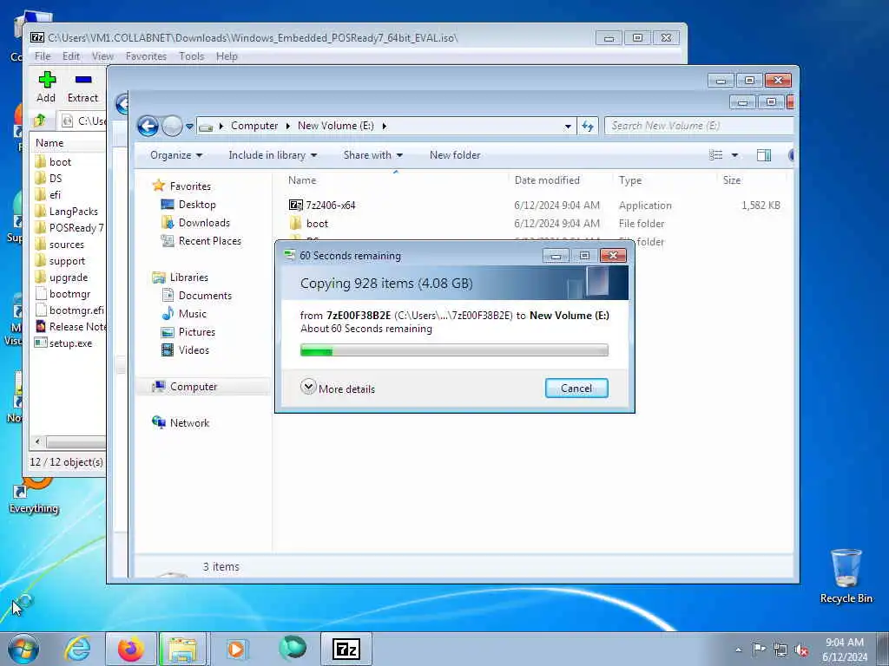Select Network in navigation pane
The height and width of the screenshot is (666, 889).
coord(181,423)
